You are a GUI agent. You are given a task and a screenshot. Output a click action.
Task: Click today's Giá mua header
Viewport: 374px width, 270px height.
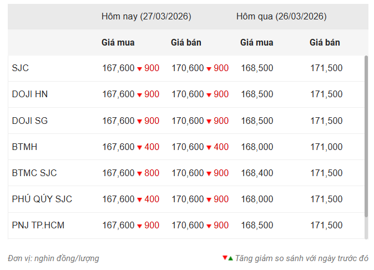(118, 42)
